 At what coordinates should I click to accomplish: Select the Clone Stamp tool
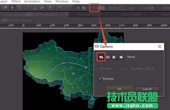(x=35, y=8)
